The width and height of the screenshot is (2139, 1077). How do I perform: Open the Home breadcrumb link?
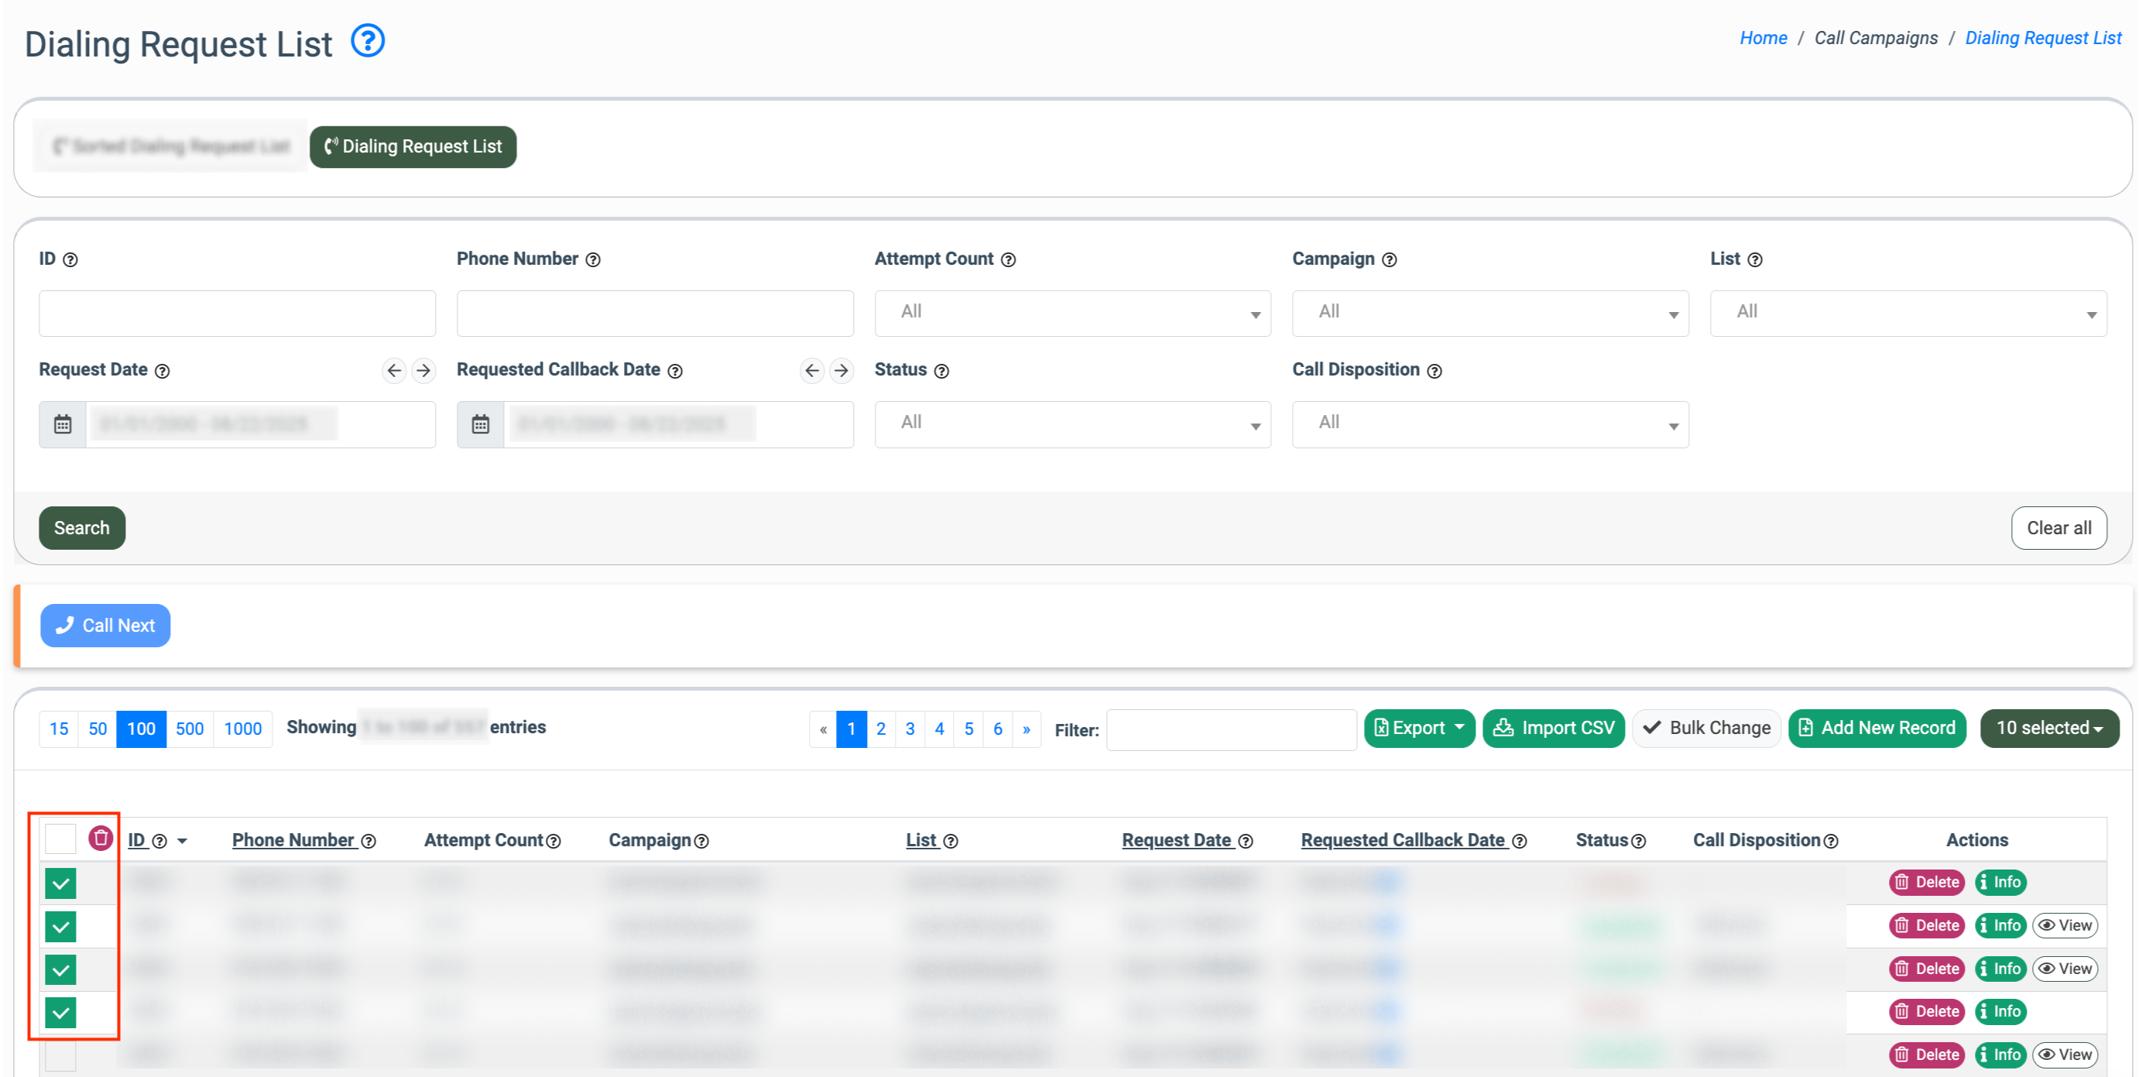[1763, 38]
